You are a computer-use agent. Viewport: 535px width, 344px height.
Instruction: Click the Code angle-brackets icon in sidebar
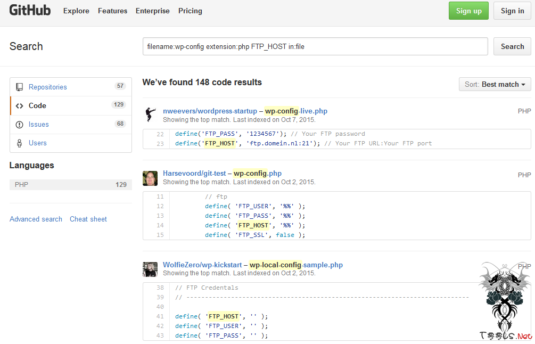coord(20,105)
